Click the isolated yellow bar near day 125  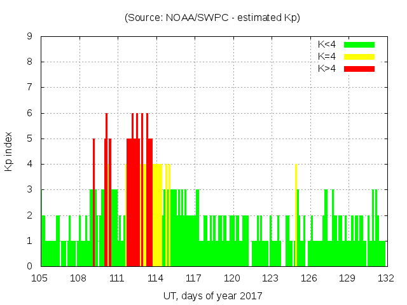tap(296, 216)
